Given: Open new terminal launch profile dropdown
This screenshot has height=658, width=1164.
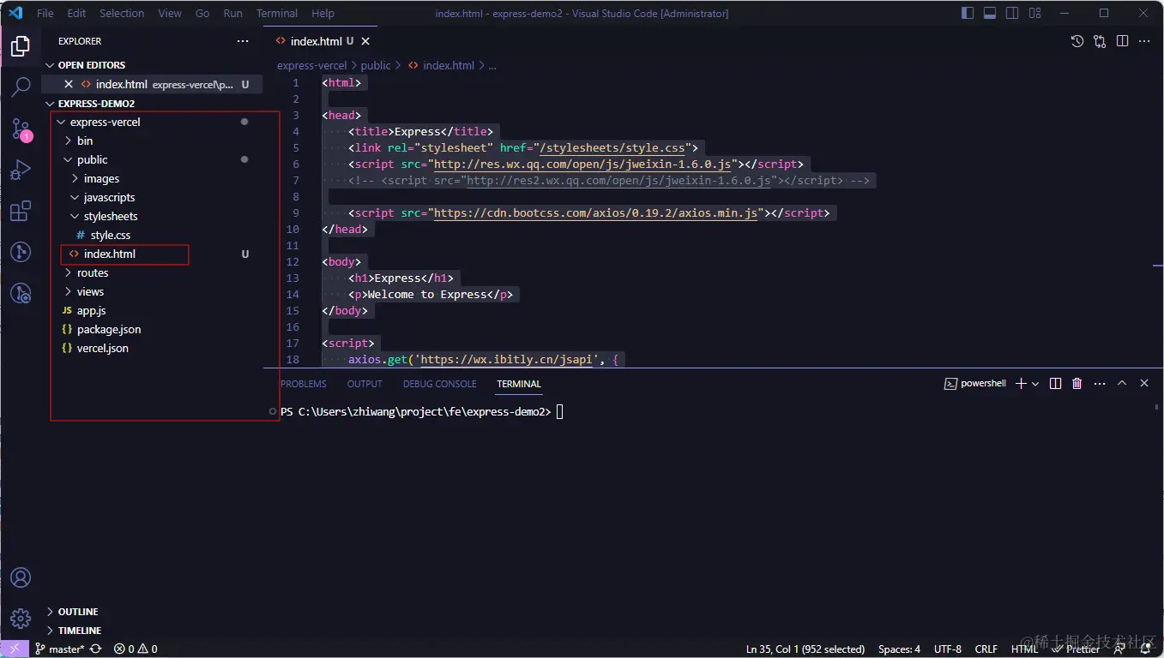Looking at the screenshot, I should [x=1035, y=384].
